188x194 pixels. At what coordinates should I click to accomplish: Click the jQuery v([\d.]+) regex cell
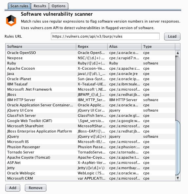(92, 136)
